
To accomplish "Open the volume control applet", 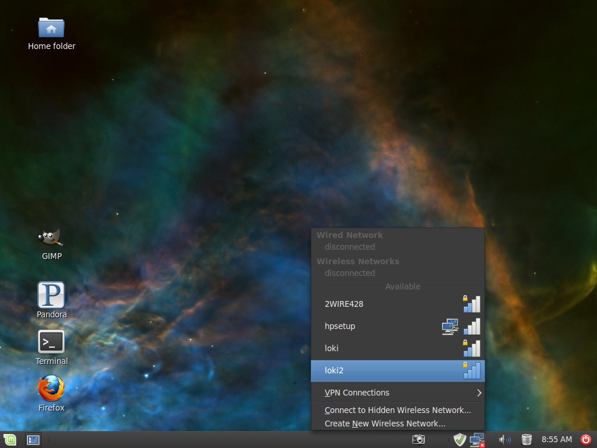I will coord(504,440).
